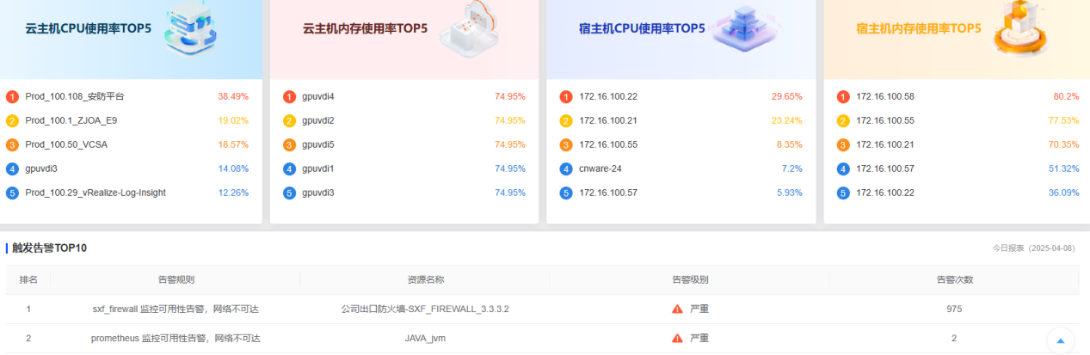
Task: Click the 80.2% memory usage value
Action: (x=1066, y=96)
